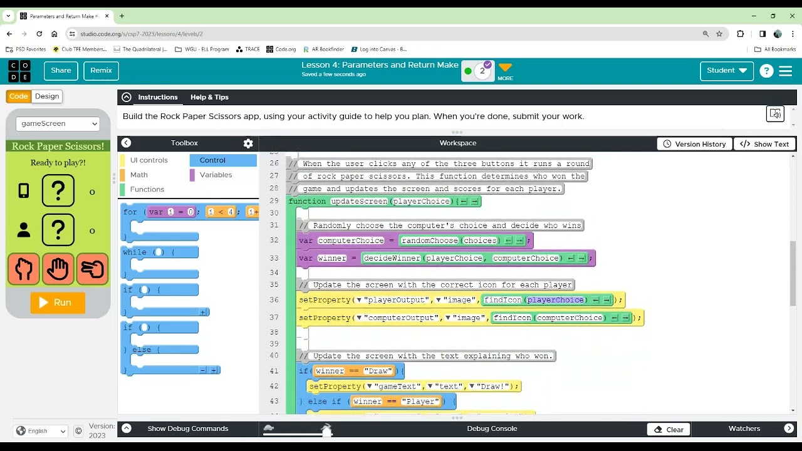Viewport: 802px width, 451px height.
Task: Click the browser home icon
Action: coord(55,34)
